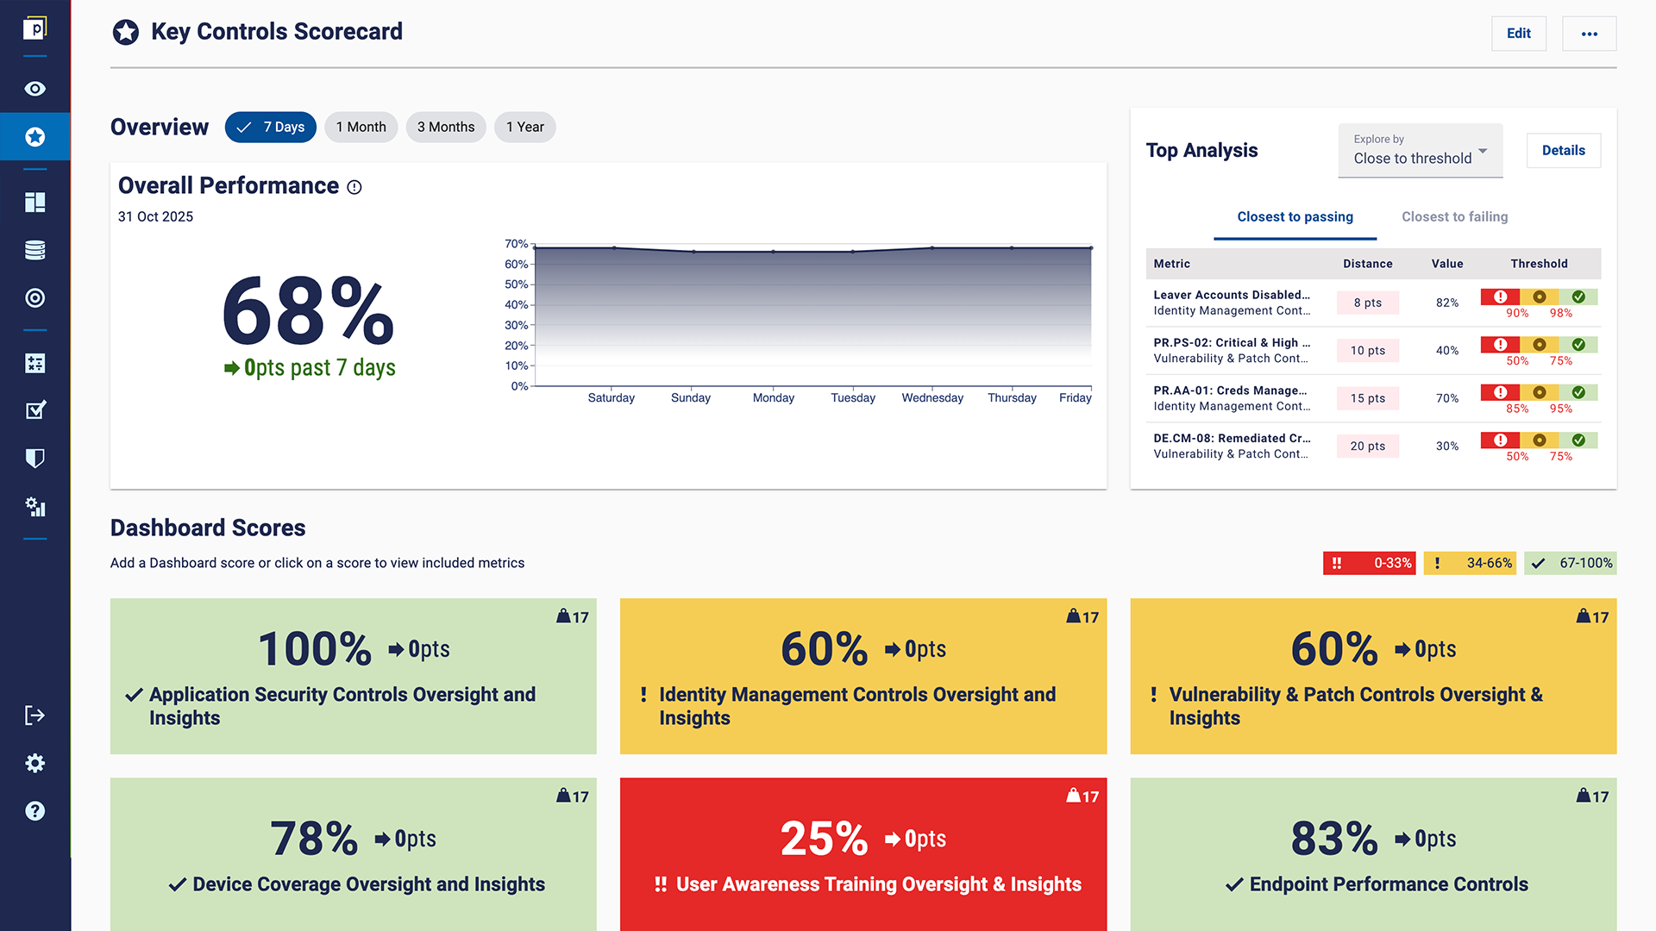Select the checklist tasks icon in the sidebar
This screenshot has width=1656, height=931.
click(x=34, y=410)
